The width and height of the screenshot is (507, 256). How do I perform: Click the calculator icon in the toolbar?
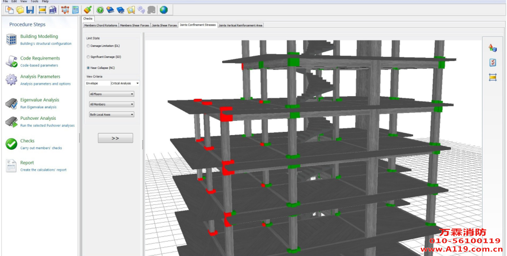click(x=75, y=10)
